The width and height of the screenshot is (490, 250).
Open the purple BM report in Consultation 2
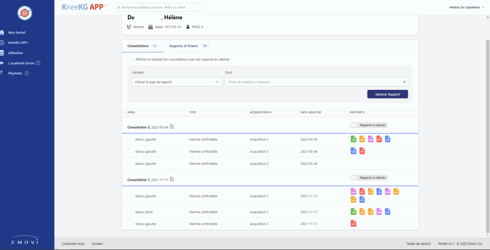click(x=370, y=139)
